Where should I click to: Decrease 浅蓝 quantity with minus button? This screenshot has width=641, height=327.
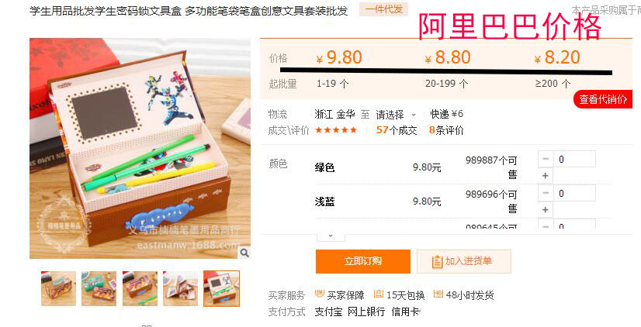pos(546,193)
